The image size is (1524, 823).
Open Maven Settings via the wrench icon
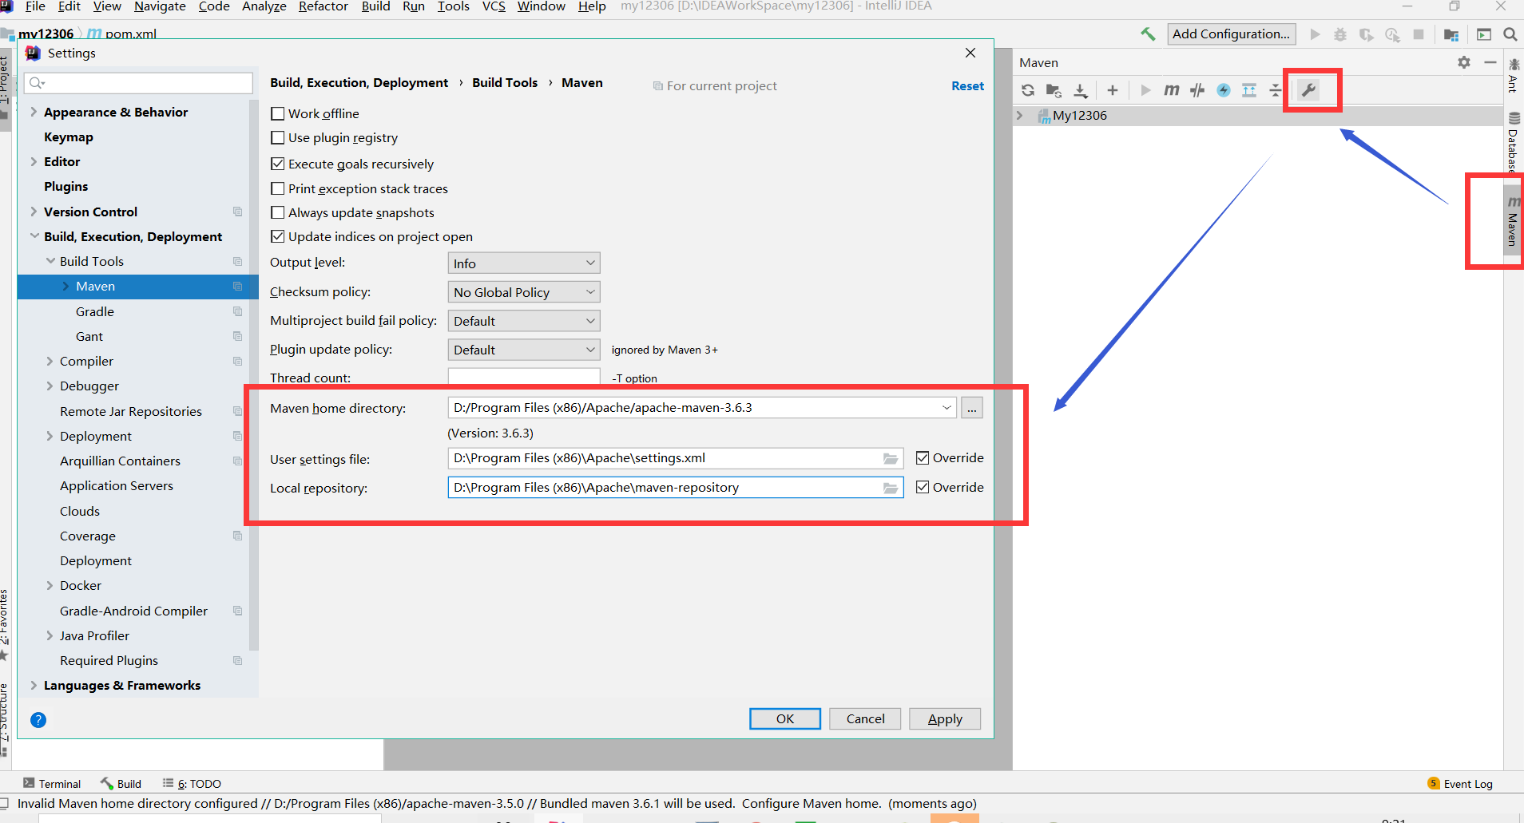(x=1308, y=90)
